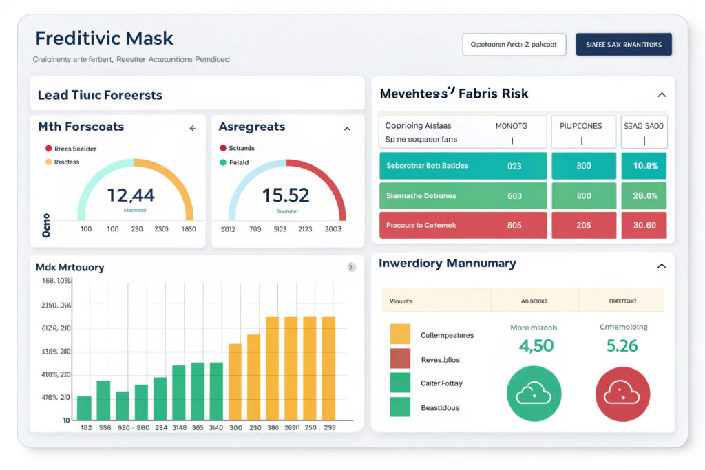Select the teal Sebortnar Bott Batldes row
The height and width of the screenshot is (470, 705).
pos(463,166)
